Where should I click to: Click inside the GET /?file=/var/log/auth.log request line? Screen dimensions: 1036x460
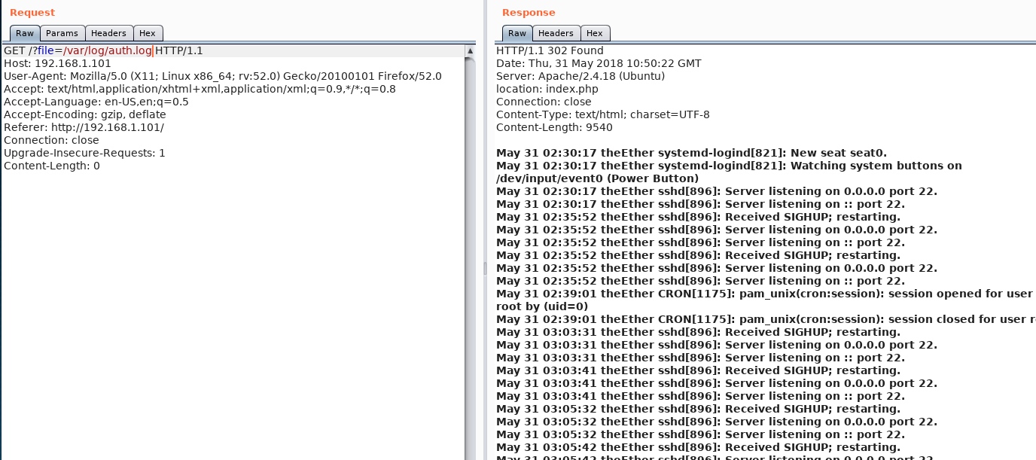pyautogui.click(x=103, y=51)
